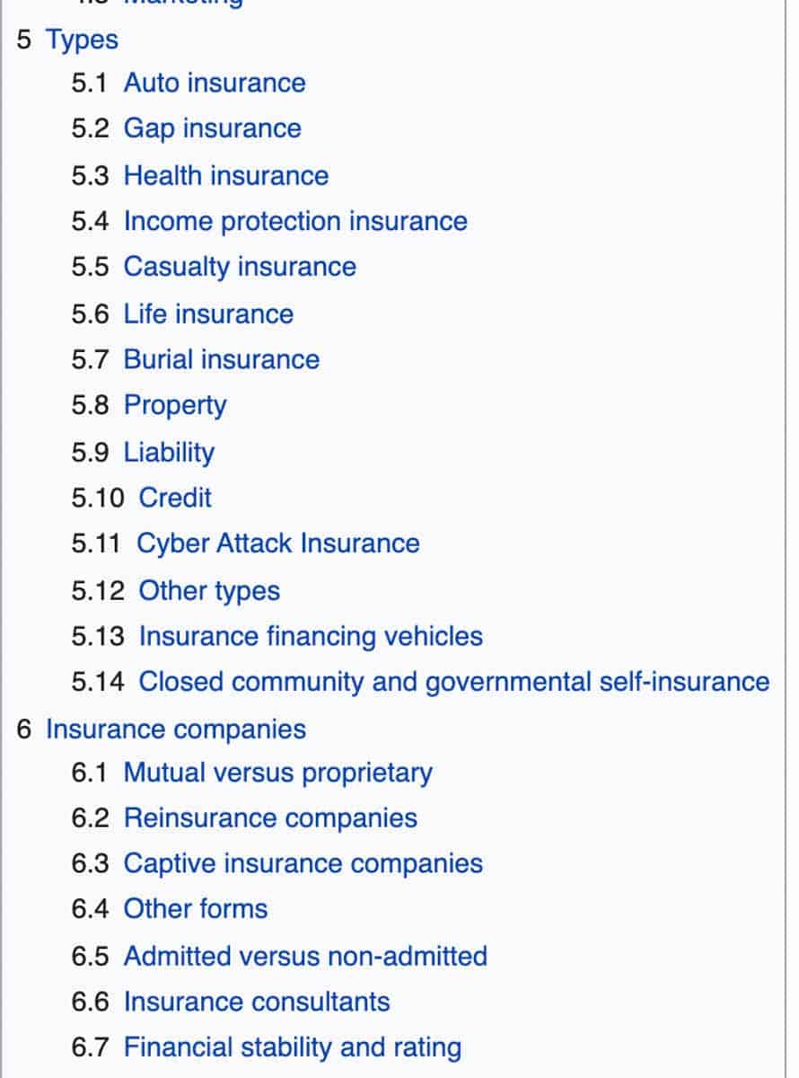Image resolution: width=799 pixels, height=1078 pixels.
Task: Open the Types section link
Action: pos(82,40)
